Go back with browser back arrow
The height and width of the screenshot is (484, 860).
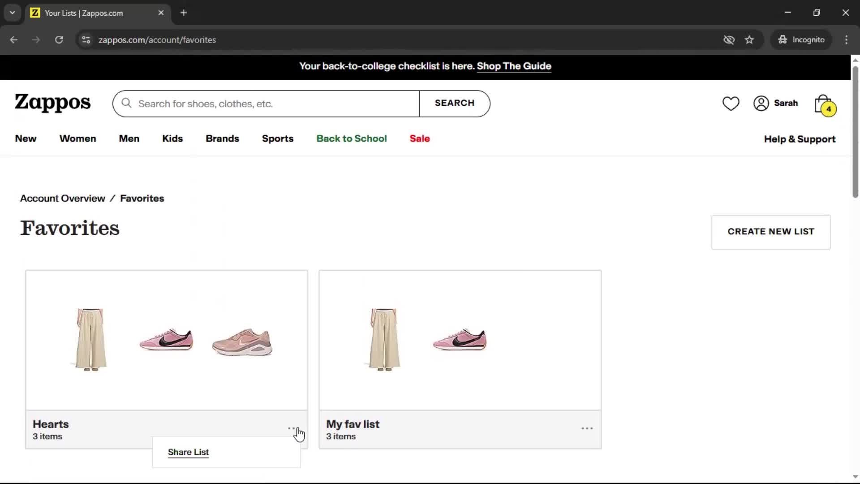14,40
